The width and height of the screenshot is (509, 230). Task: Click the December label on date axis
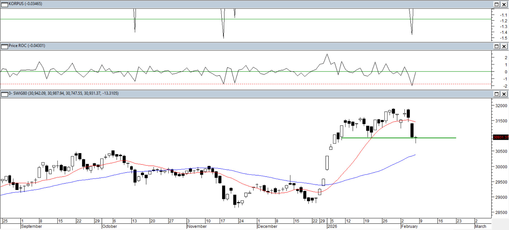click(267, 226)
